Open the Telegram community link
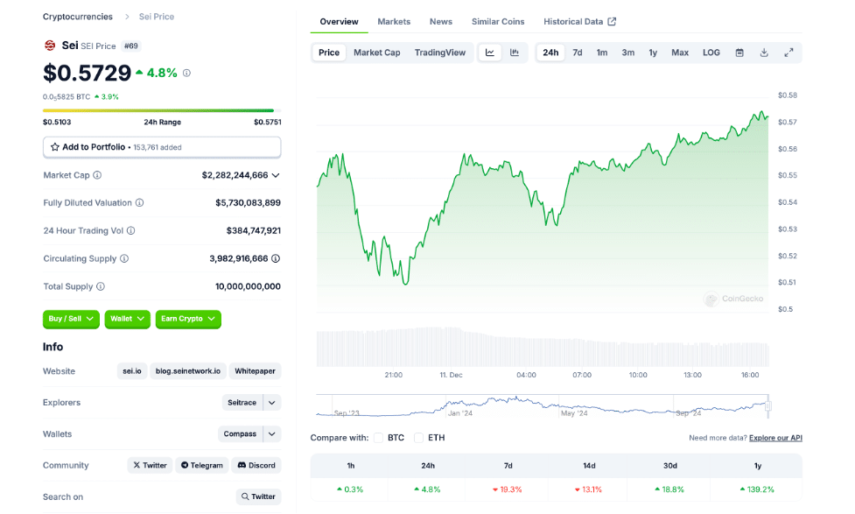 (x=202, y=466)
